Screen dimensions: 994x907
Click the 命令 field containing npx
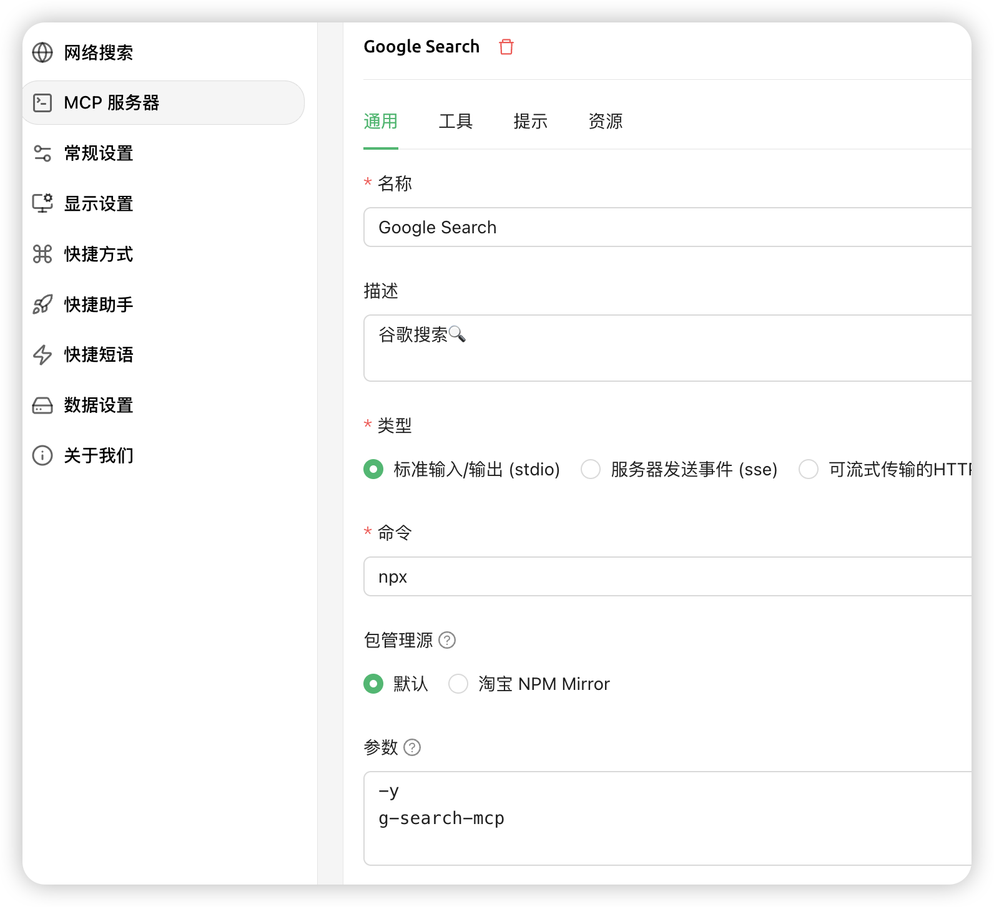tap(667, 576)
